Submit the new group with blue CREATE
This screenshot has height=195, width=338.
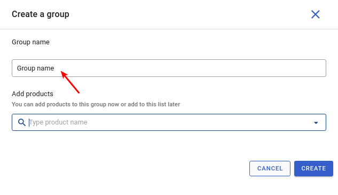[x=313, y=168]
